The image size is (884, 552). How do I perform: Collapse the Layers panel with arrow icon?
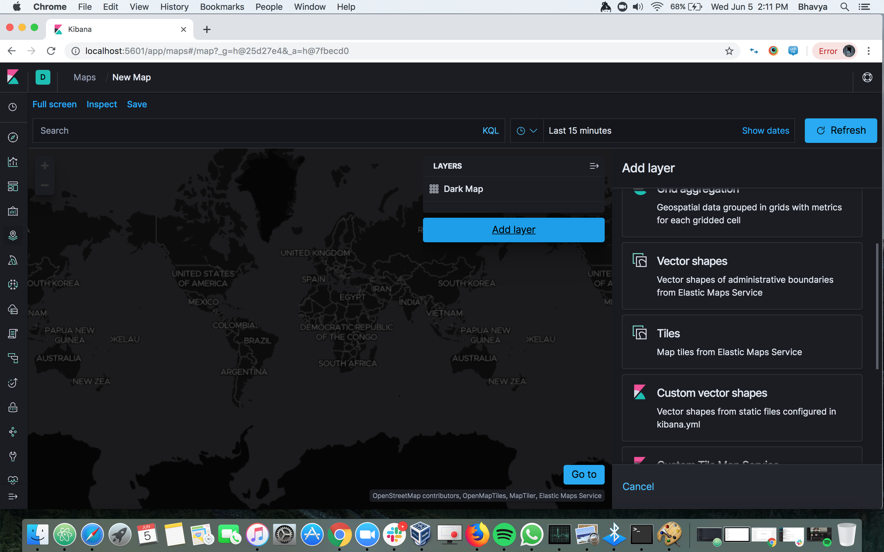[x=594, y=166]
